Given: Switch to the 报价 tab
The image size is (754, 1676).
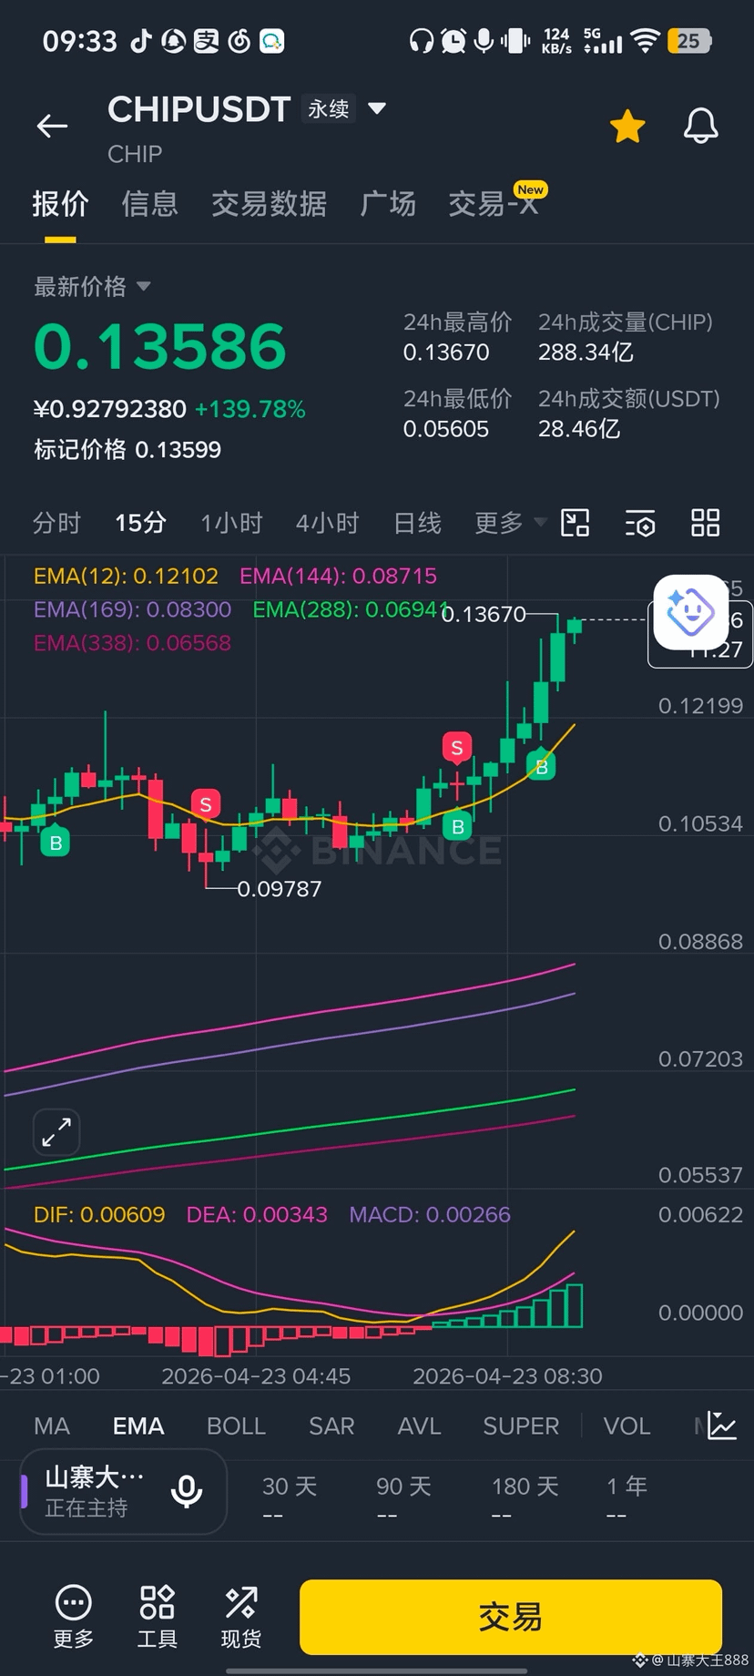Looking at the screenshot, I should pyautogui.click(x=60, y=203).
